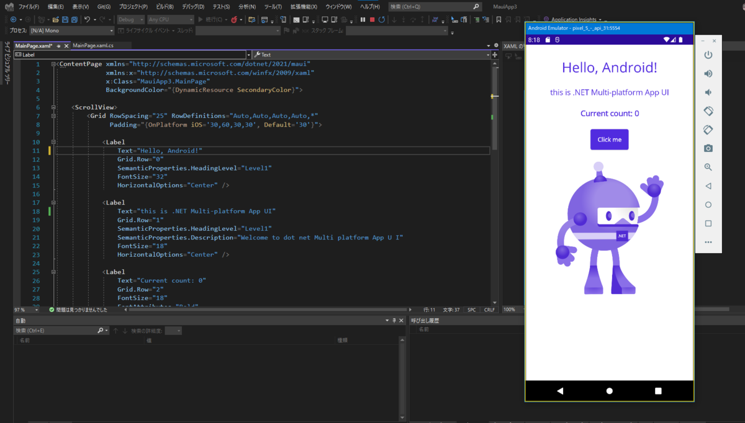This screenshot has height=423, width=745.
Task: Close the MainPage.xaml tab
Action: coord(66,46)
